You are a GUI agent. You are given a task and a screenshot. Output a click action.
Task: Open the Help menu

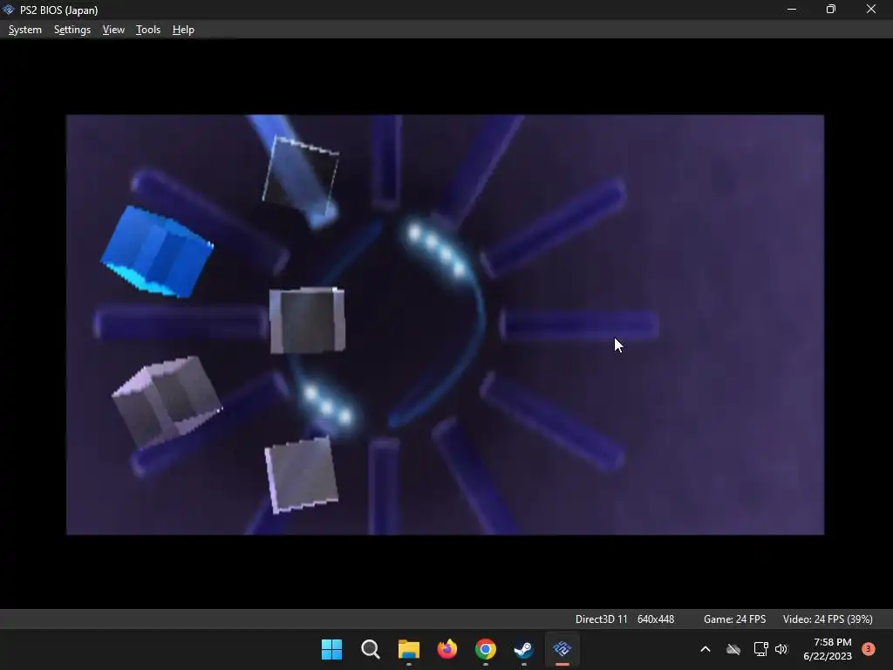(183, 30)
